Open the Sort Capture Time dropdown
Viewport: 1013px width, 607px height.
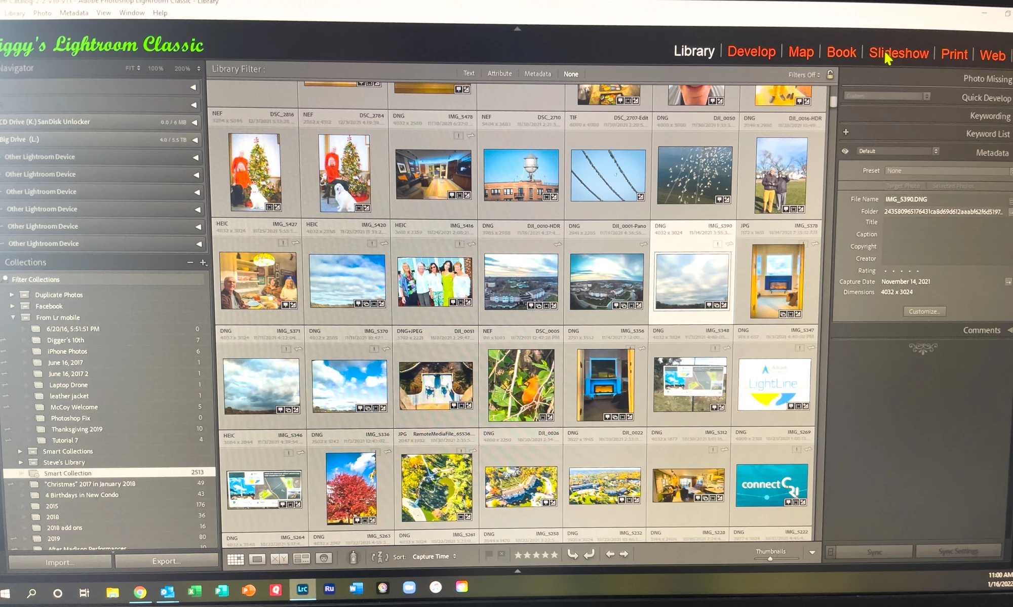click(434, 556)
